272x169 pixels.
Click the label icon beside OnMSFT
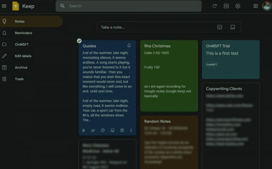coord(4,44)
